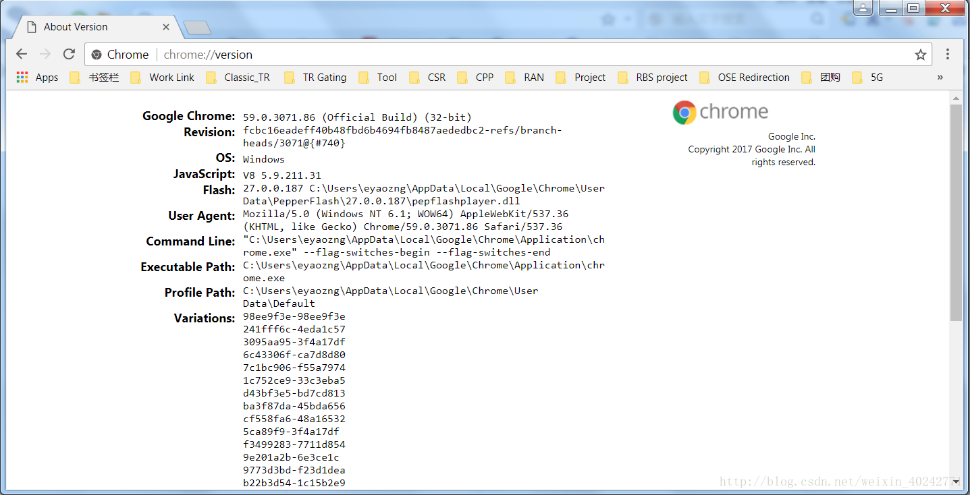
Task: Click the Executable Path label
Action: (188, 267)
